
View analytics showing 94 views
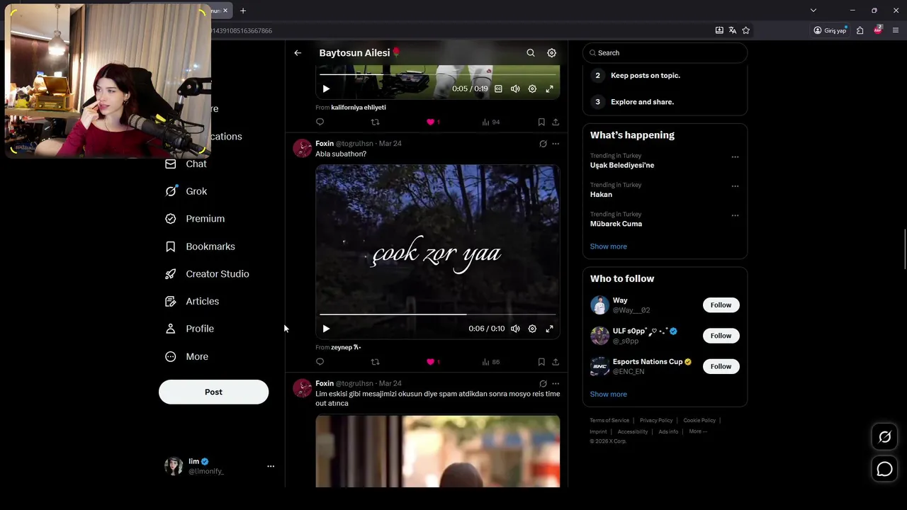click(490, 122)
